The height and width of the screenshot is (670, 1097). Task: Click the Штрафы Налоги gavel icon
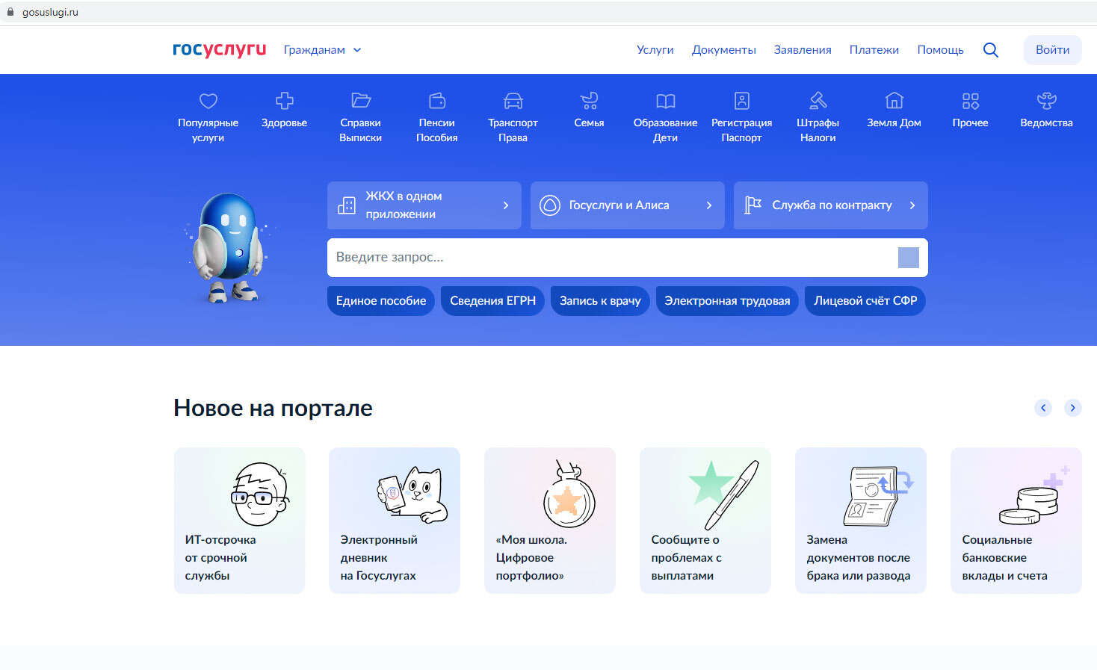coord(818,101)
